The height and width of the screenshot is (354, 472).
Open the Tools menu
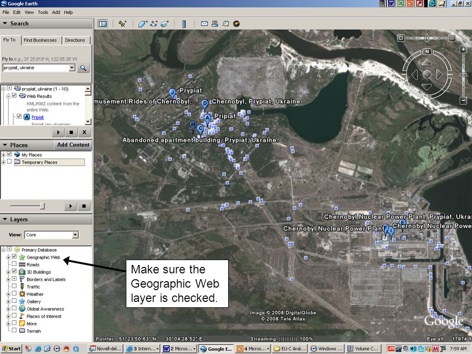click(43, 12)
